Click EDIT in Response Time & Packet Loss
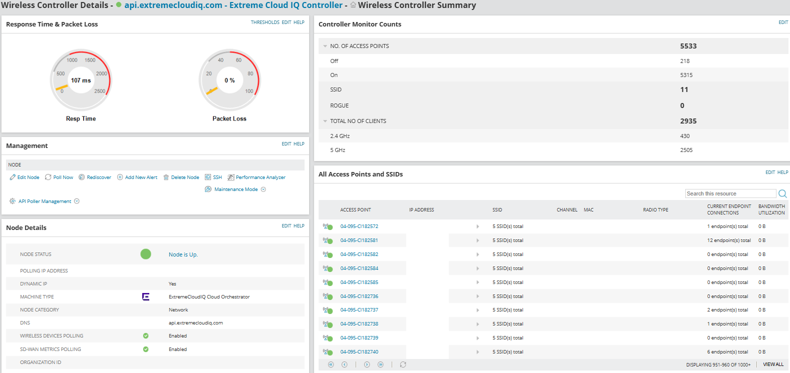 [287, 22]
